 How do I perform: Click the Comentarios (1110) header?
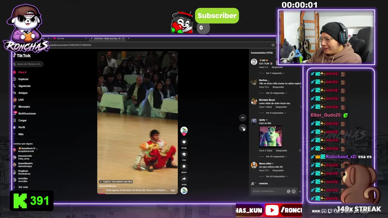(262, 53)
